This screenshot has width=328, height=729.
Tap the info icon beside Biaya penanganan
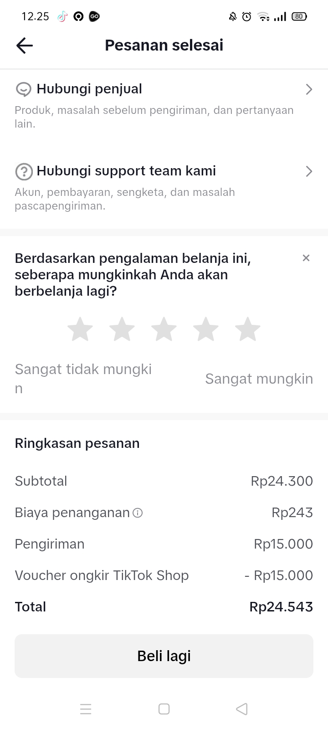pyautogui.click(x=138, y=513)
